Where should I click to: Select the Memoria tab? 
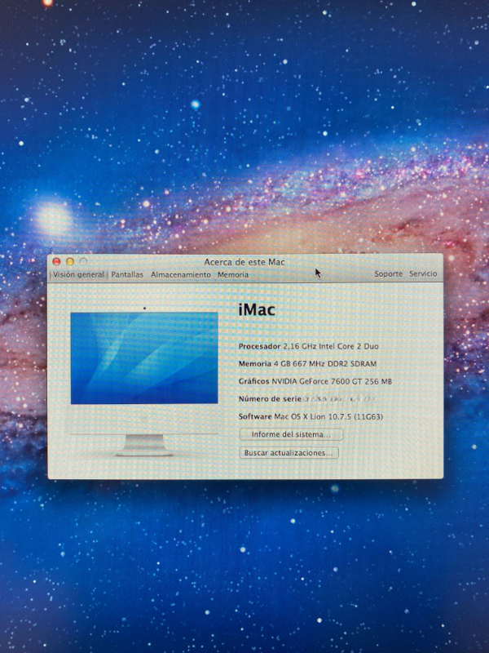click(x=233, y=275)
